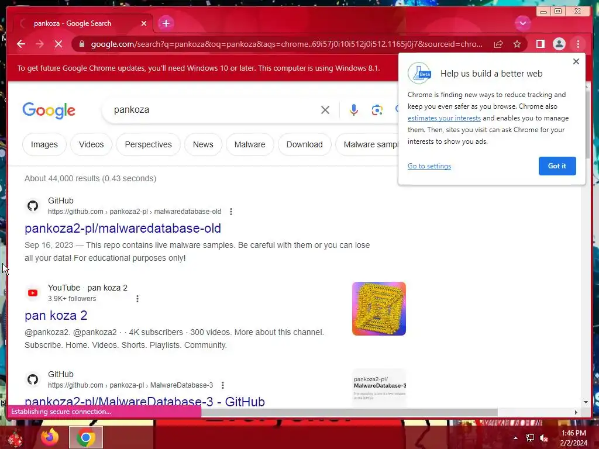Click the GitHub favicon of MalwareDatabase-3 result
The image size is (599, 449).
[x=33, y=379]
